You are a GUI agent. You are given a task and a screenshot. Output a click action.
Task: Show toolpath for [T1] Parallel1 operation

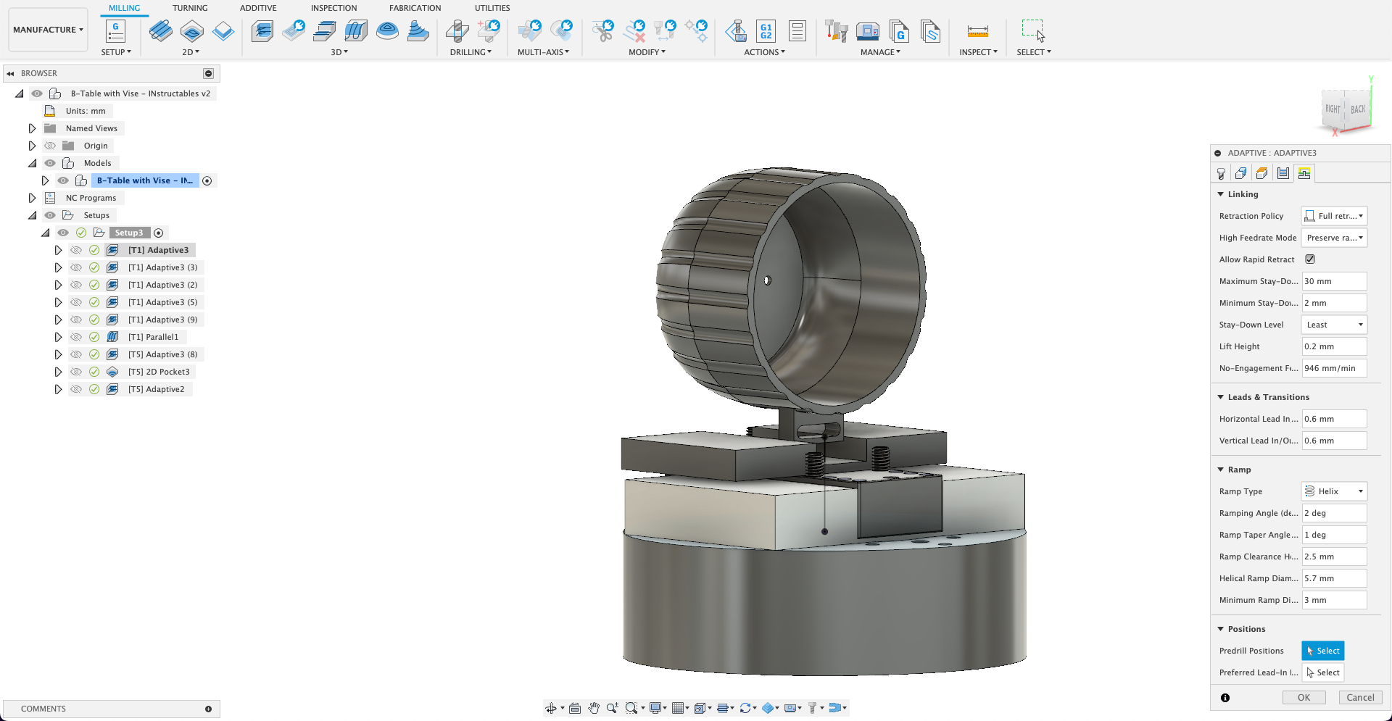click(76, 337)
